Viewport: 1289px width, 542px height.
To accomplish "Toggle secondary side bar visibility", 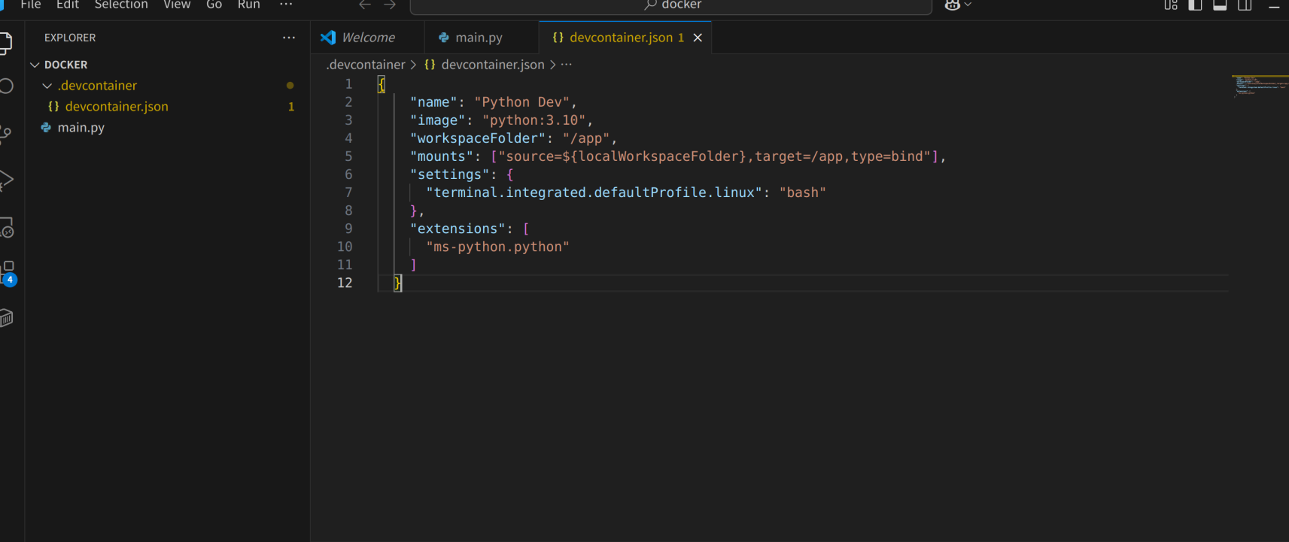I will click(x=1245, y=5).
